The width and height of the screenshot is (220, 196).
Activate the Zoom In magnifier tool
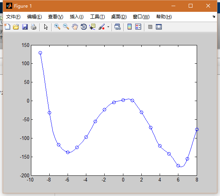tap(57, 27)
